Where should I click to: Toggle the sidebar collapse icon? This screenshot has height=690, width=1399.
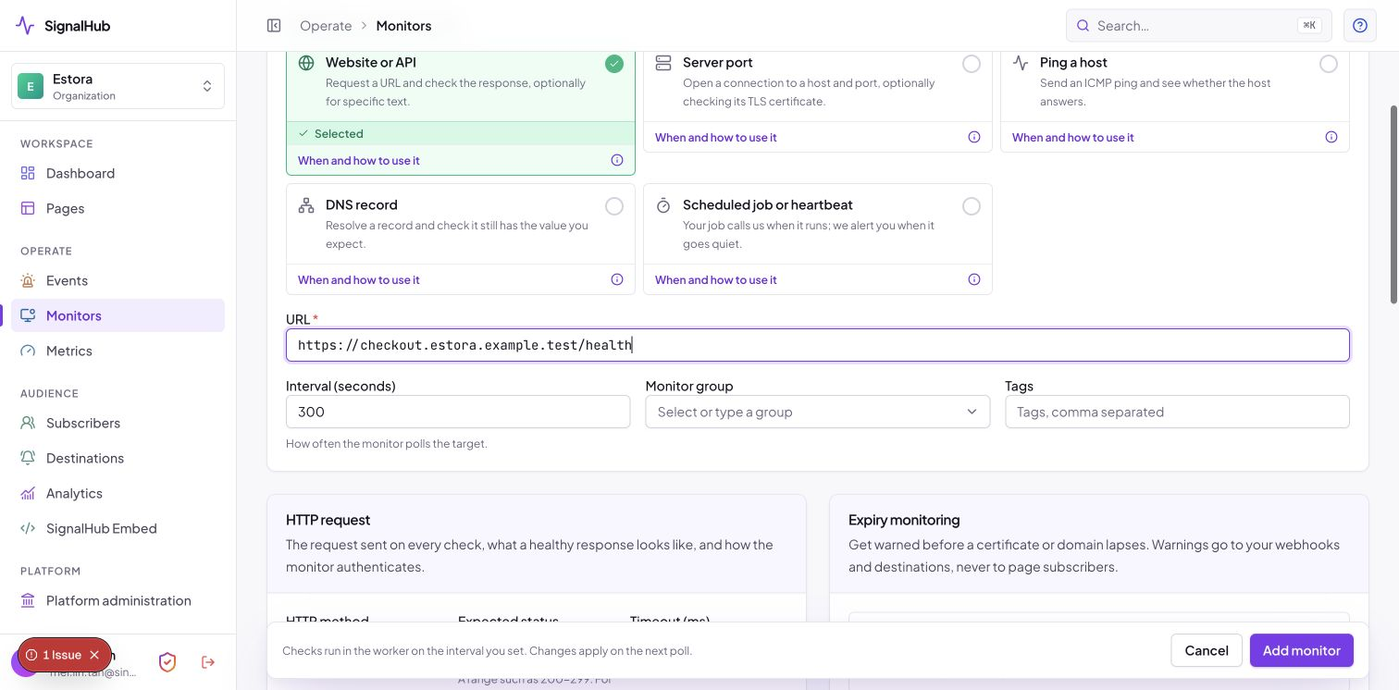coord(274,26)
